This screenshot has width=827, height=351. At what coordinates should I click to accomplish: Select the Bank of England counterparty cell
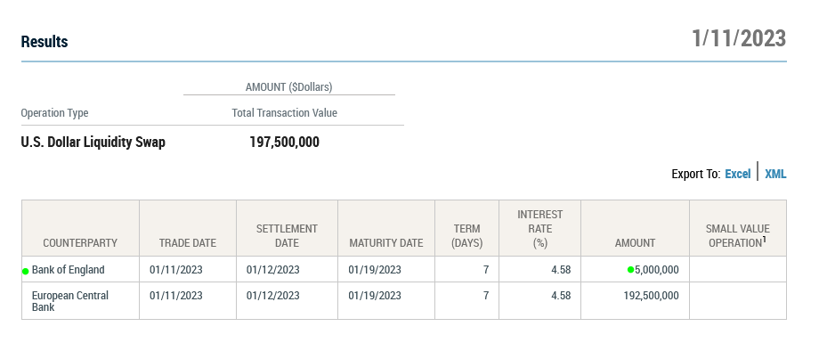[x=80, y=269]
